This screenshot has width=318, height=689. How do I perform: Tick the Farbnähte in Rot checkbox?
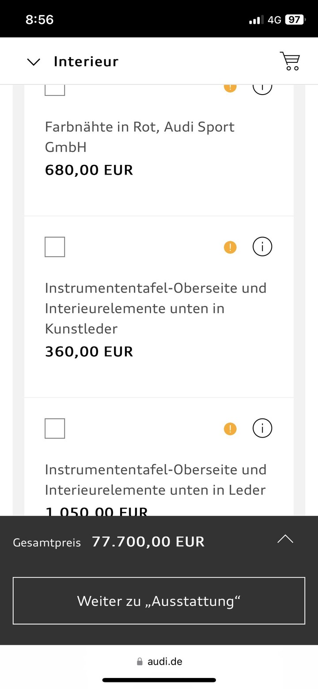tap(55, 90)
